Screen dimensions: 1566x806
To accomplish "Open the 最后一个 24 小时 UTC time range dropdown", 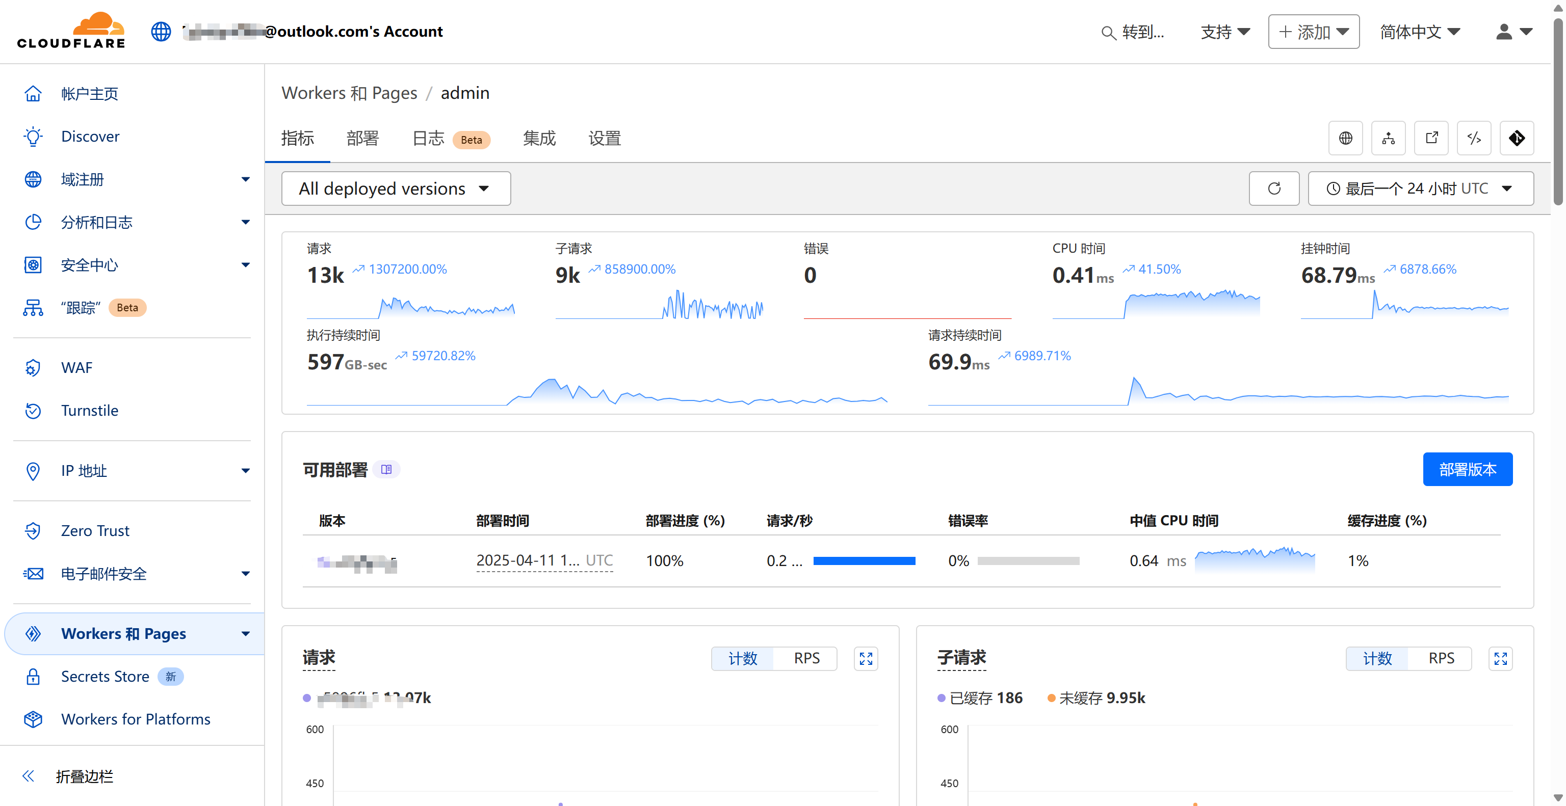I will (1420, 189).
